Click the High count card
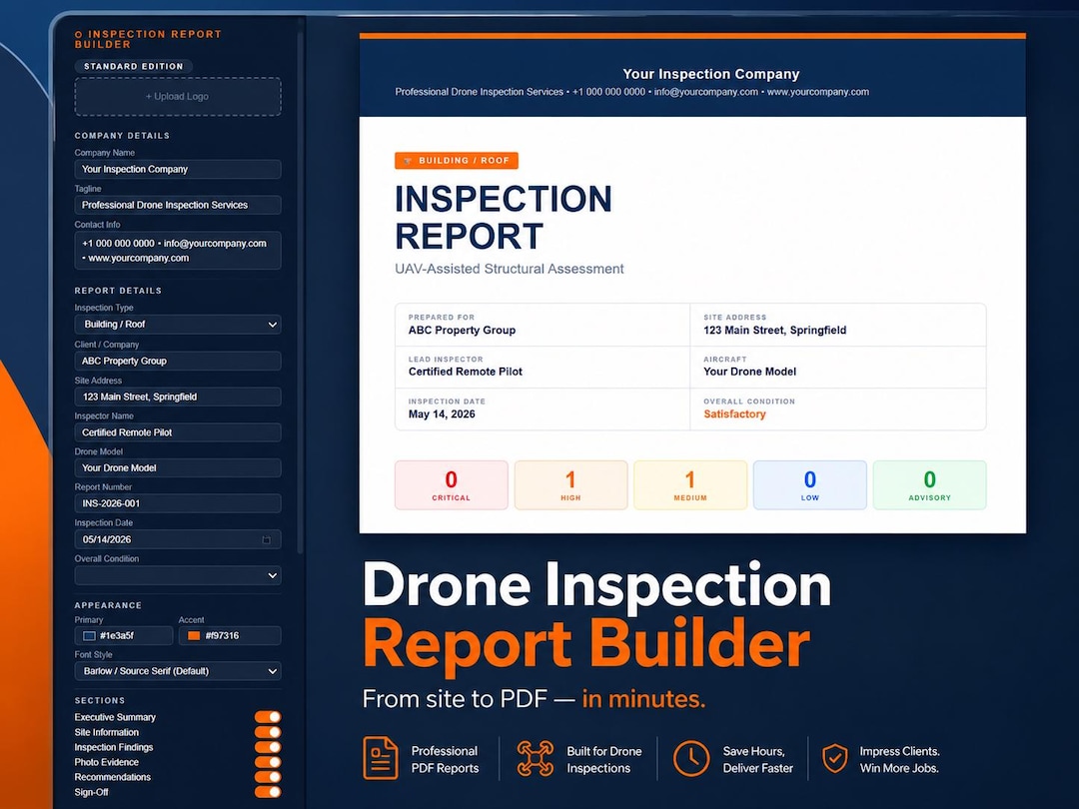This screenshot has width=1079, height=809. (x=570, y=485)
